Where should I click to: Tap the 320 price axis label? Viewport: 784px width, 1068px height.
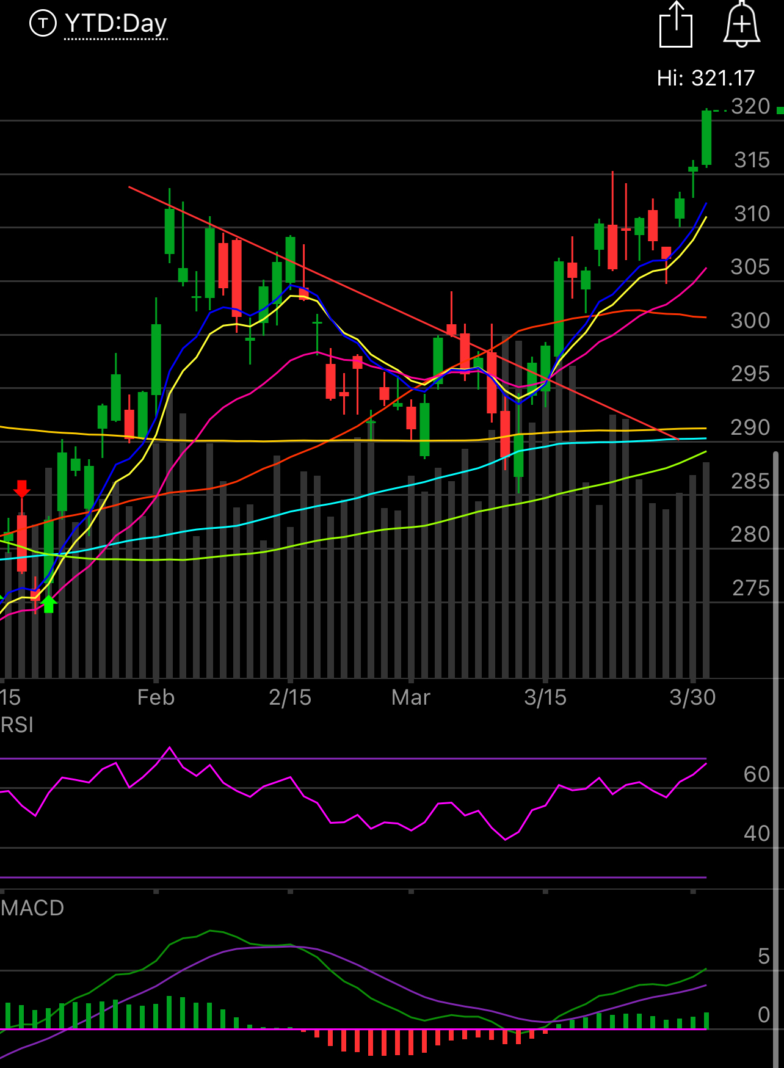[750, 107]
